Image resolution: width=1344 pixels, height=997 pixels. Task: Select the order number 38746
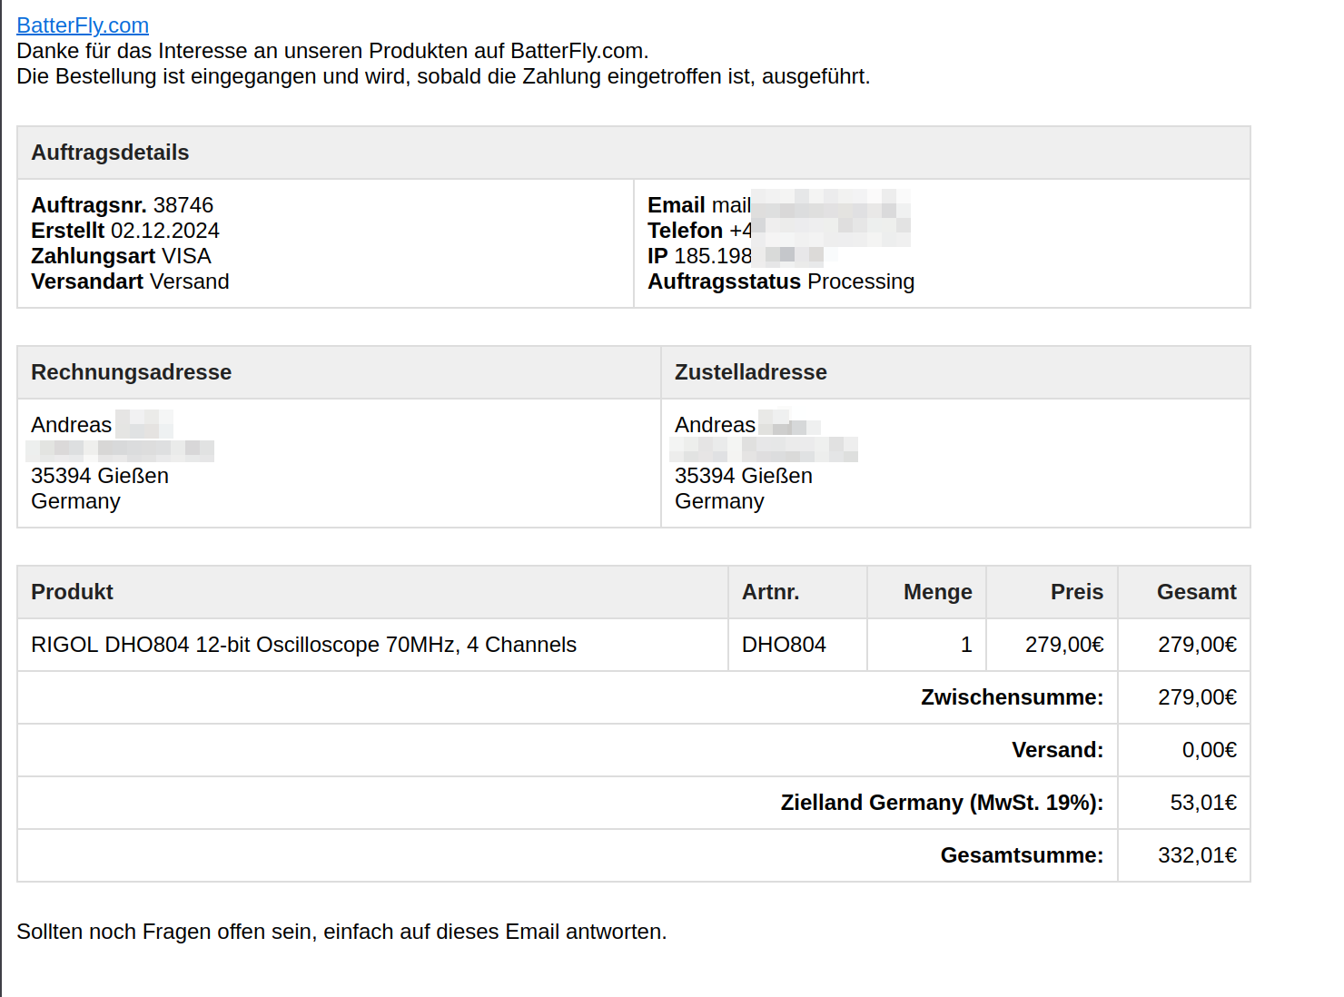(183, 205)
